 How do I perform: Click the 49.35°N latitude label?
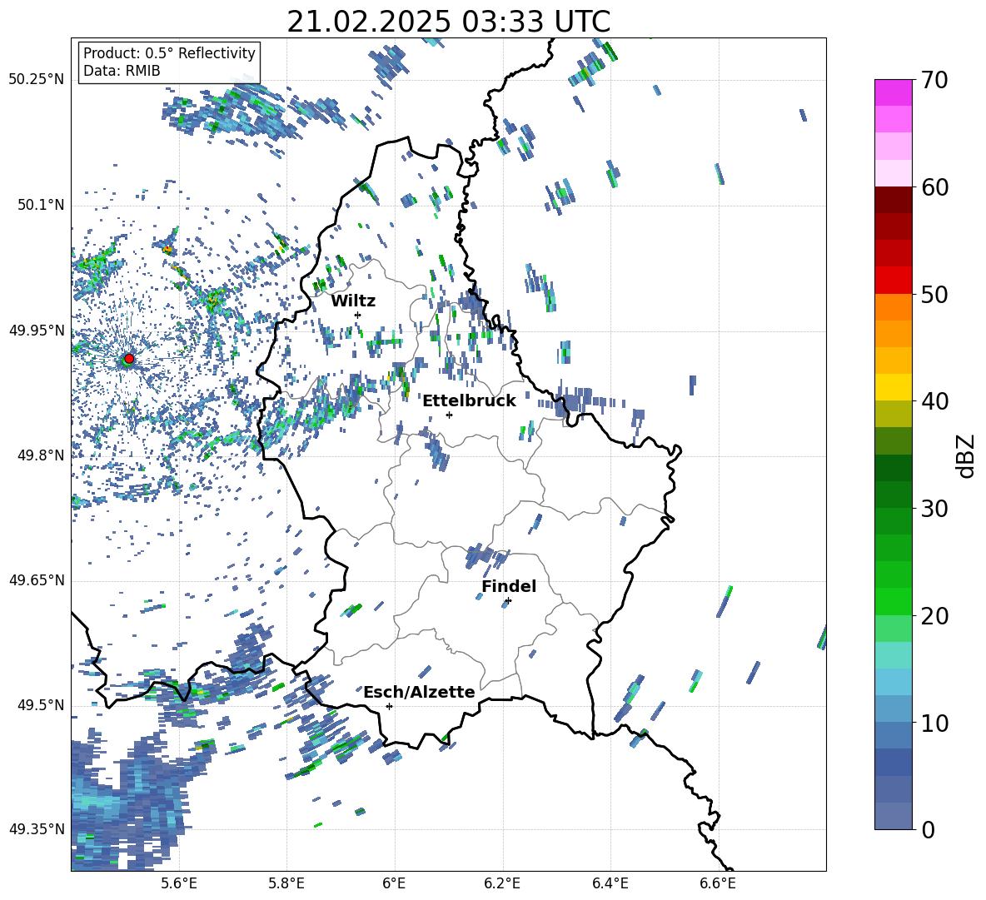37,829
